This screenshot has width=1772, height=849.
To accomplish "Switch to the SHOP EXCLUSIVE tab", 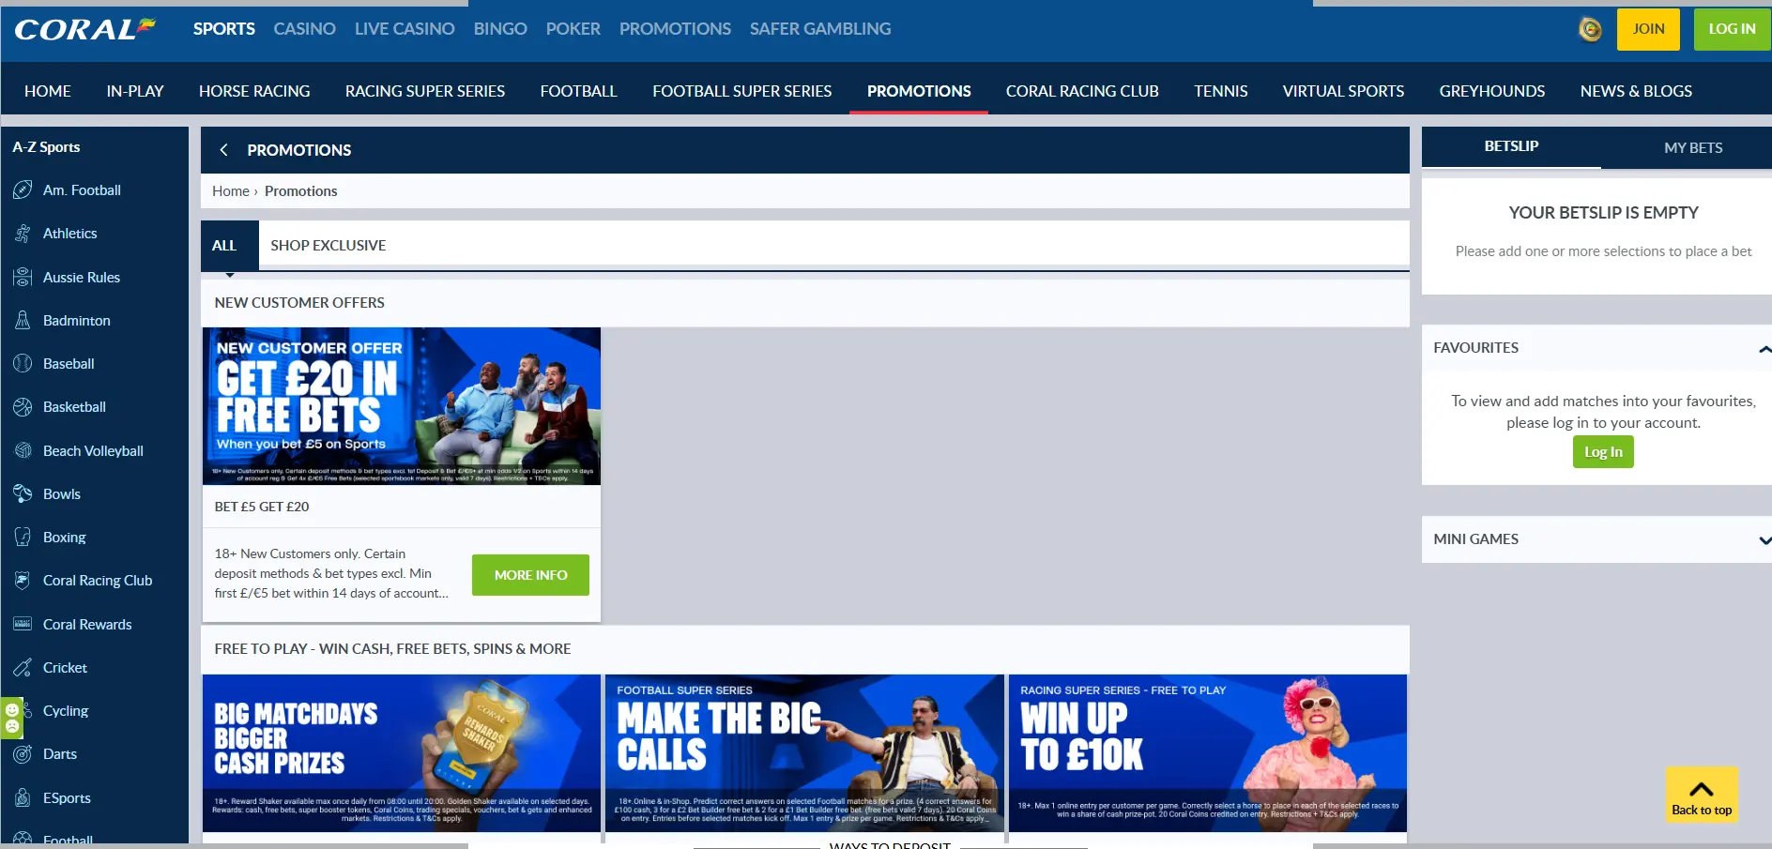I will tap(328, 246).
